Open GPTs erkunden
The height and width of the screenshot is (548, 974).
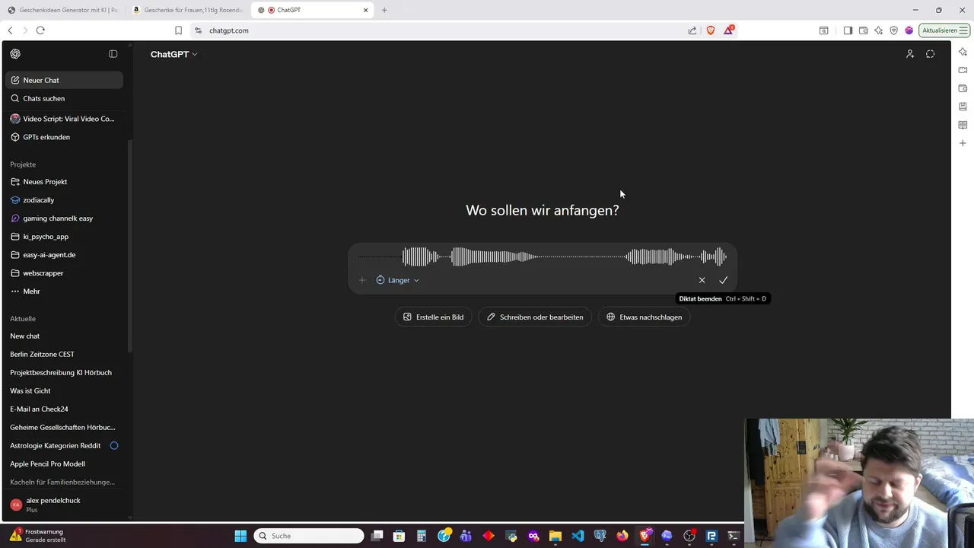tap(64, 137)
